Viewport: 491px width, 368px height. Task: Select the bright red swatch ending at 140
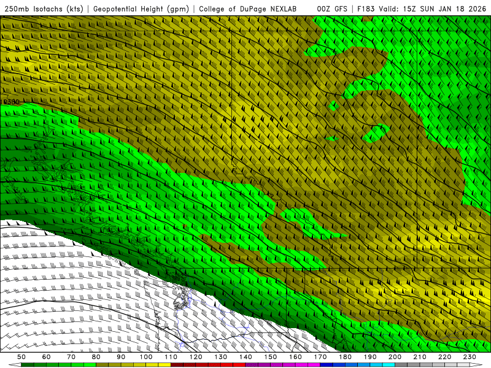pos(239,365)
